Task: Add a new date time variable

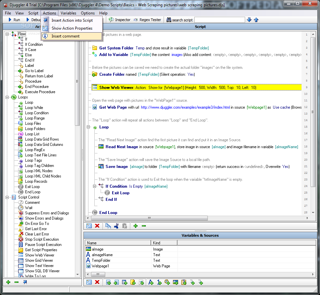Action: [167, 282]
